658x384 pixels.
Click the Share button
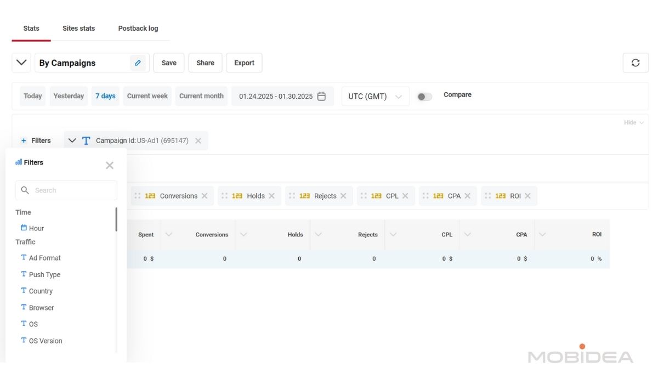click(x=205, y=63)
